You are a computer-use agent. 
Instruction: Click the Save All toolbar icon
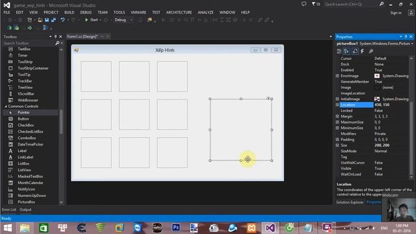coord(53,20)
